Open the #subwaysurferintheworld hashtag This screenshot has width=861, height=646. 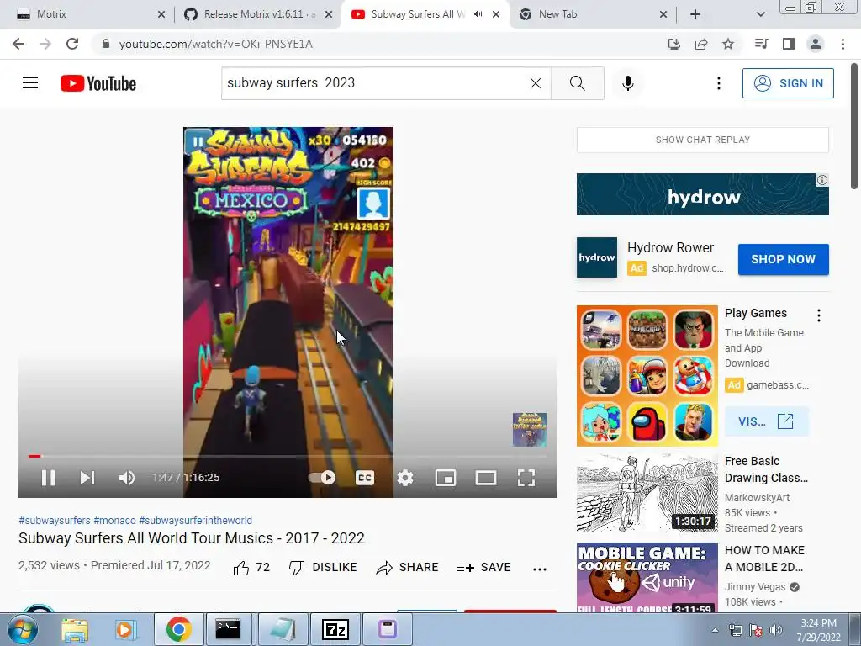click(x=195, y=520)
